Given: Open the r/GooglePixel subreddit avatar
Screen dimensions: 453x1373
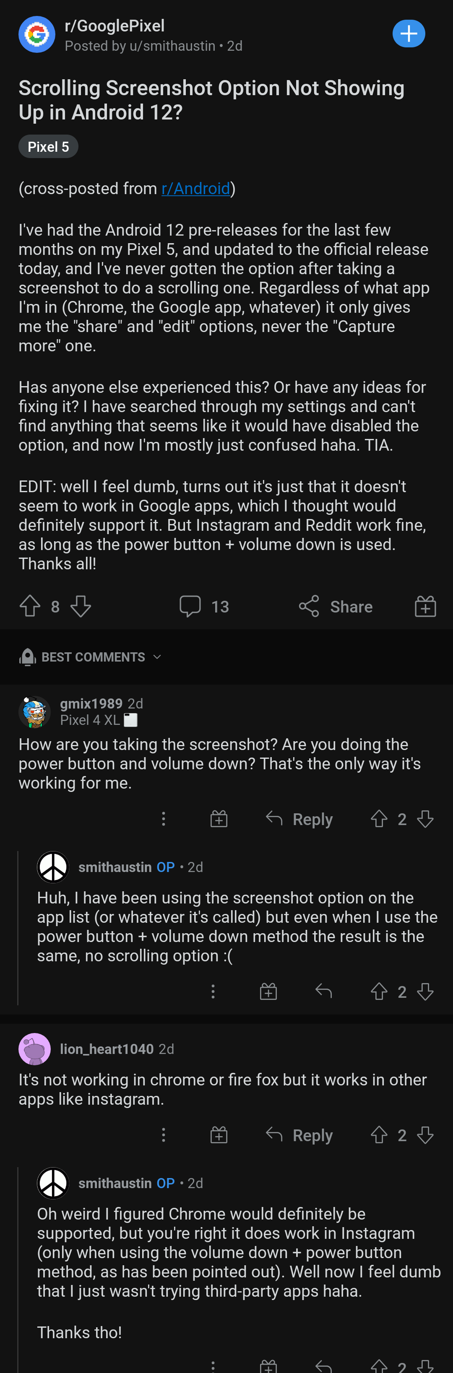Looking at the screenshot, I should coord(37,35).
